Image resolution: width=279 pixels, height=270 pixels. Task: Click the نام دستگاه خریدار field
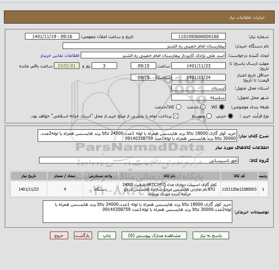coord(144,46)
